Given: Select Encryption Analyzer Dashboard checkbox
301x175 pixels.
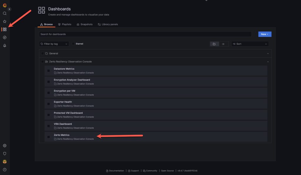Looking at the screenshot, I should pos(49,82).
